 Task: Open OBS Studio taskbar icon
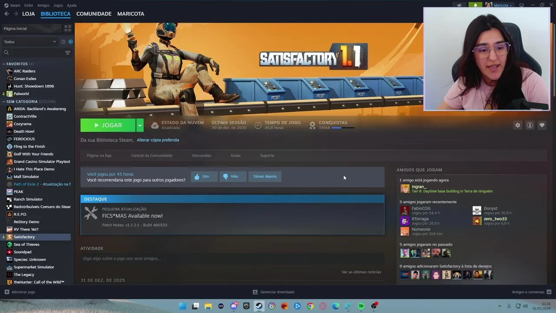(374, 306)
